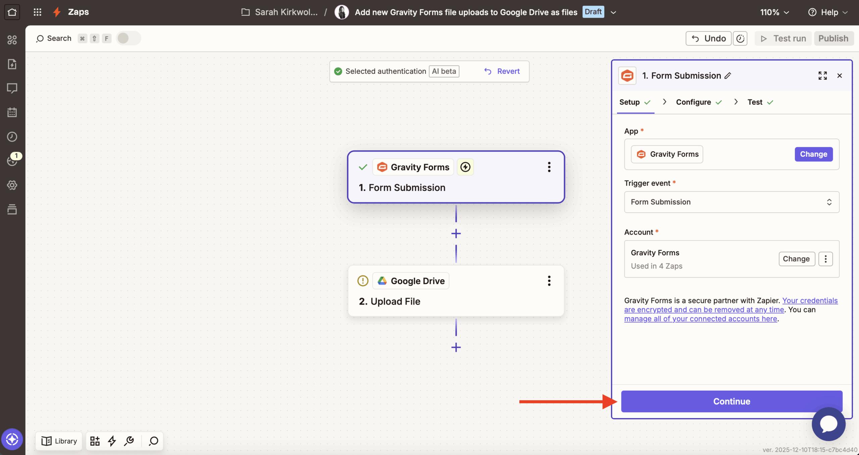Switch to the Test tab
This screenshot has height=455, width=859.
(755, 102)
